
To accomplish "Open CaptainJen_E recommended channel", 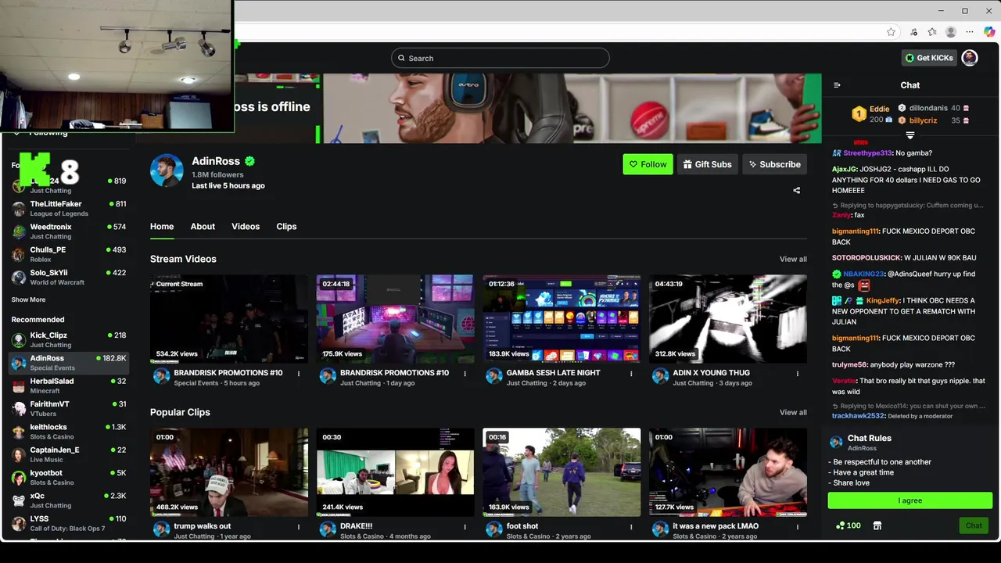I will point(69,454).
